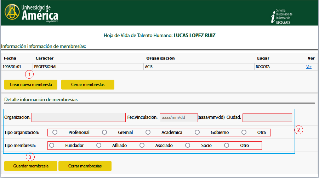This screenshot has width=319, height=178.
Task: Click the Organización column header
Action: coord(160,58)
